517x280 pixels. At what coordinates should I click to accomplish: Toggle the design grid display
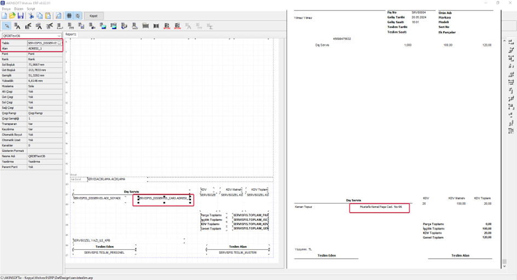tap(69, 16)
